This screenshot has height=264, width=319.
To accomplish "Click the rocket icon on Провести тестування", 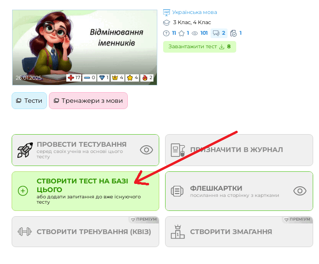I will tap(25, 150).
